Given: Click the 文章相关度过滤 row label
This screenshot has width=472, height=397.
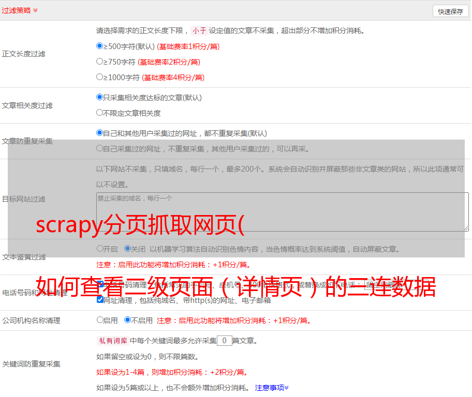Looking at the screenshot, I should 27,105.
